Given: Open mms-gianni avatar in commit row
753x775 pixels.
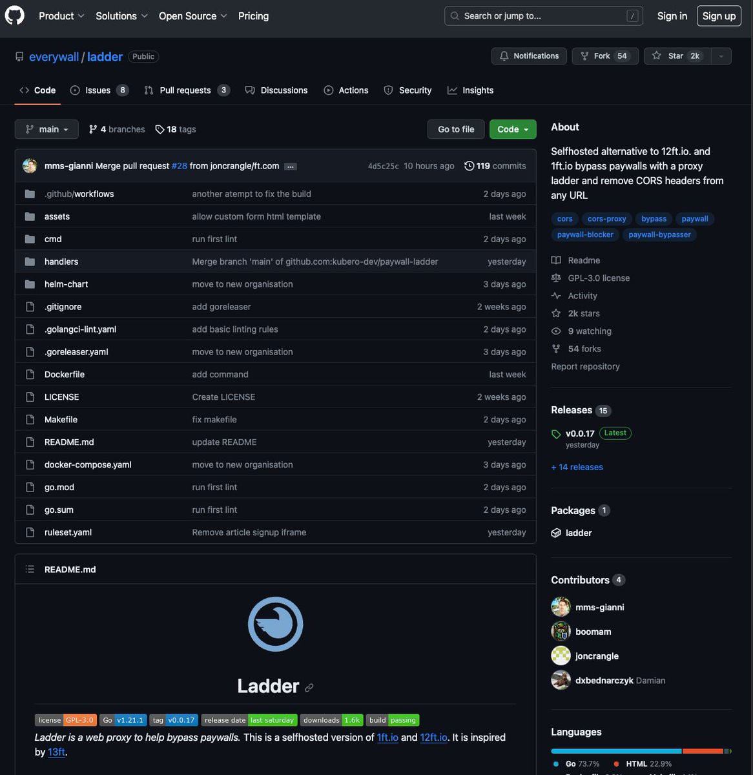Looking at the screenshot, I should tap(30, 166).
